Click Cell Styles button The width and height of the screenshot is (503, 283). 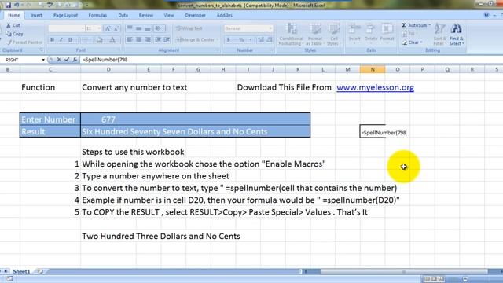coord(333,35)
